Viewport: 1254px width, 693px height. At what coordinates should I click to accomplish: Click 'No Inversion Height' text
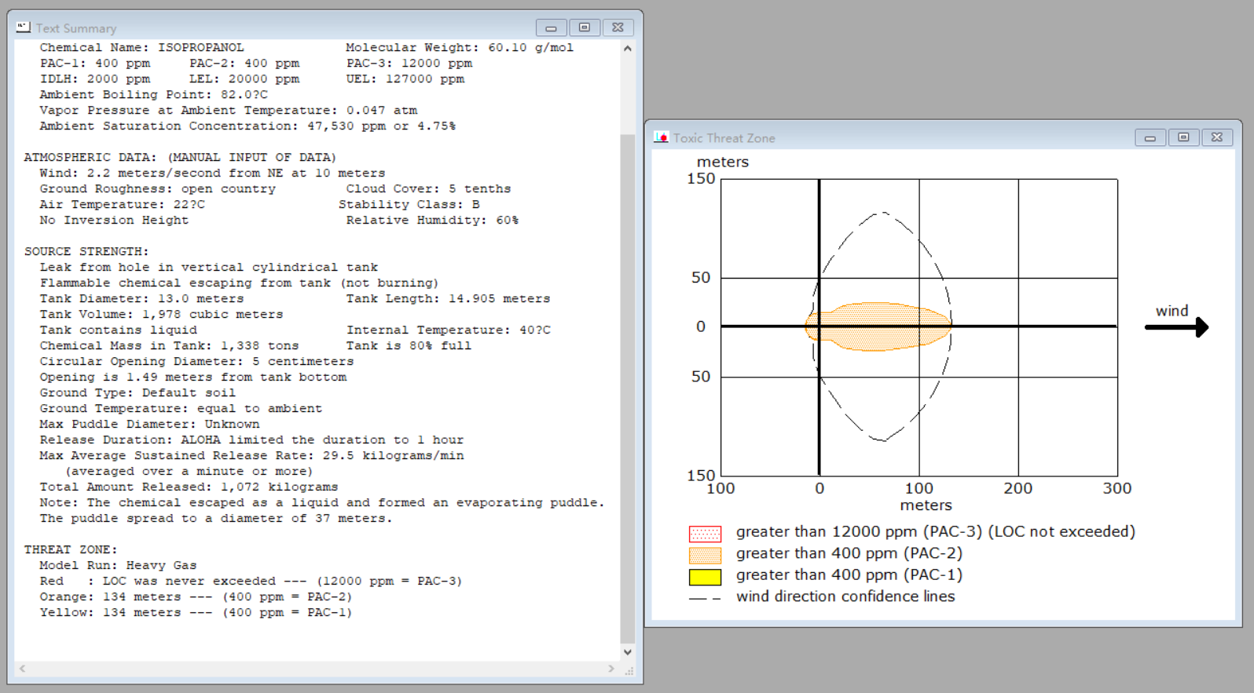(114, 221)
